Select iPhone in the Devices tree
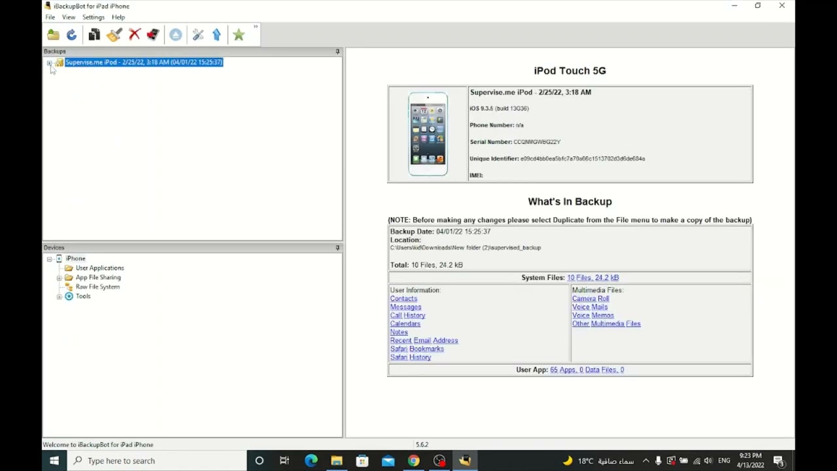837x471 pixels. point(75,258)
